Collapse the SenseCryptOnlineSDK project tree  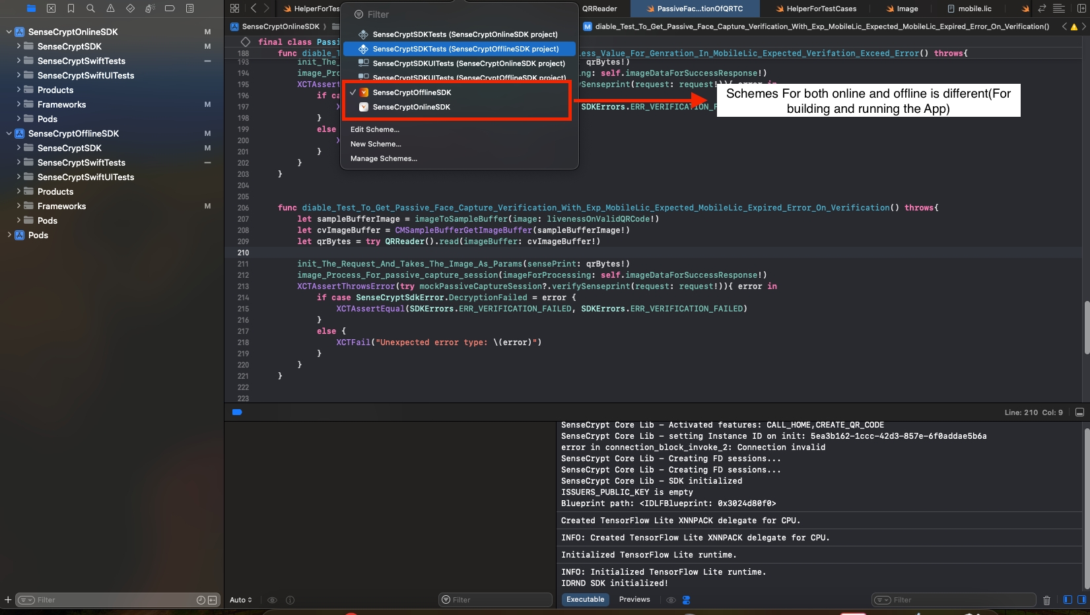point(9,32)
